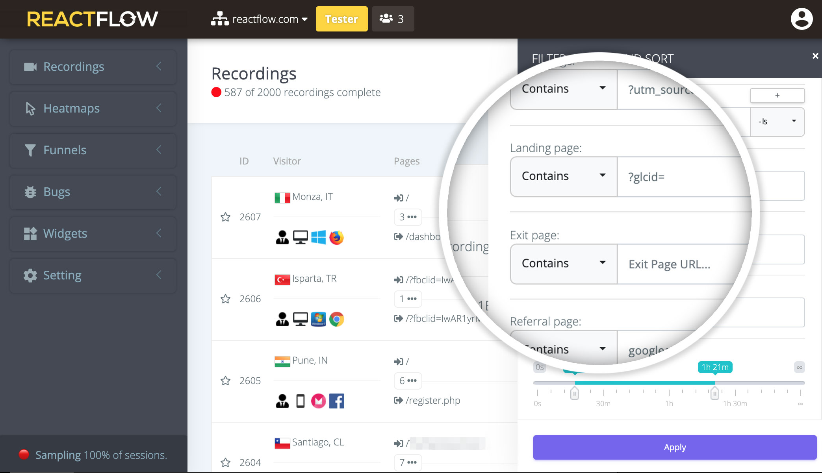The width and height of the screenshot is (822, 473).
Task: Star recording 2605
Action: point(225,381)
